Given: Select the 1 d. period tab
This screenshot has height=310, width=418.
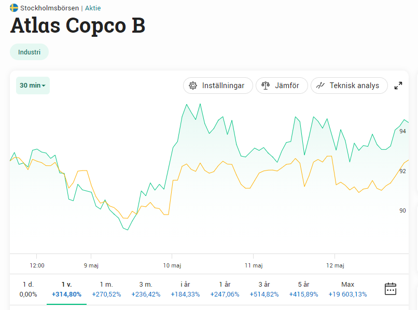Looking at the screenshot, I should pos(28,289).
